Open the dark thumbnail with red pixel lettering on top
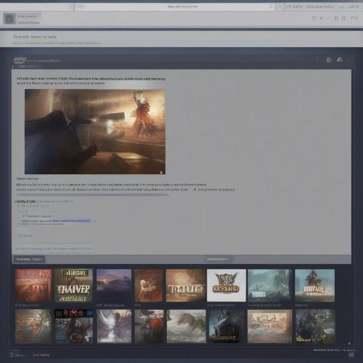The image size is (363, 363). [74, 326]
